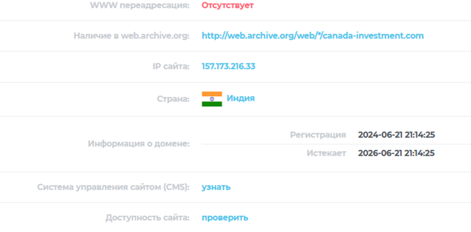
Task: Click the Доступность сайта label
Action: pyautogui.click(x=147, y=218)
